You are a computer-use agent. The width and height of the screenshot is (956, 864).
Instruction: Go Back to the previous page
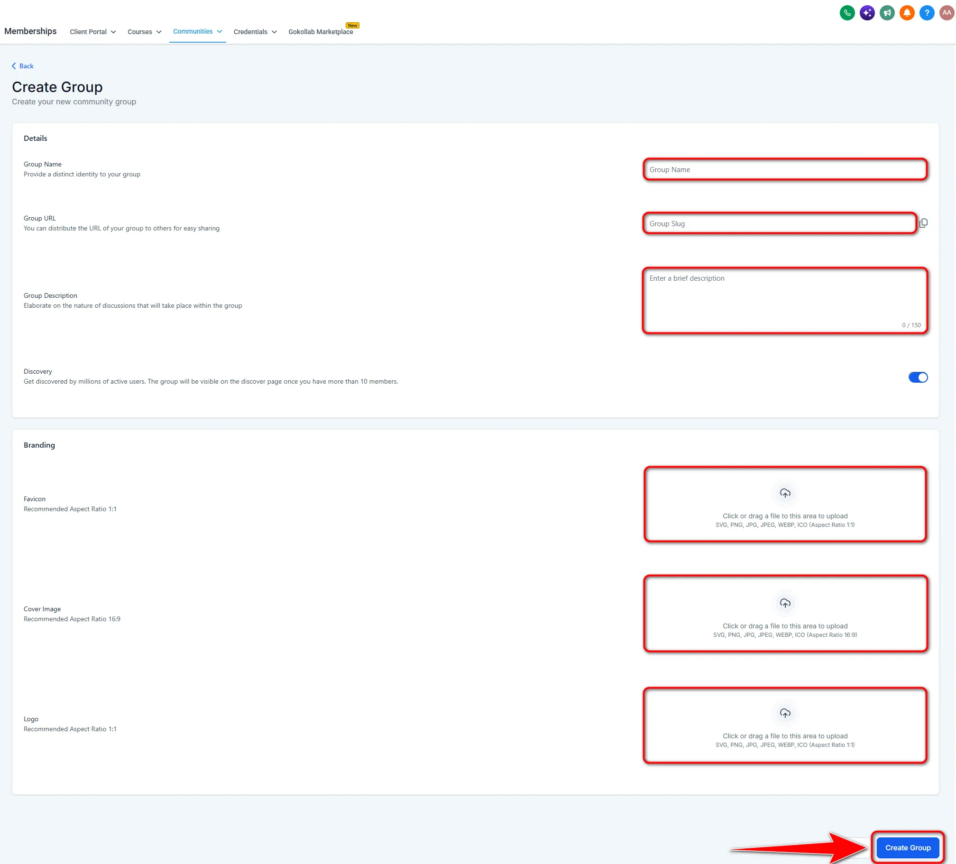pyautogui.click(x=22, y=66)
